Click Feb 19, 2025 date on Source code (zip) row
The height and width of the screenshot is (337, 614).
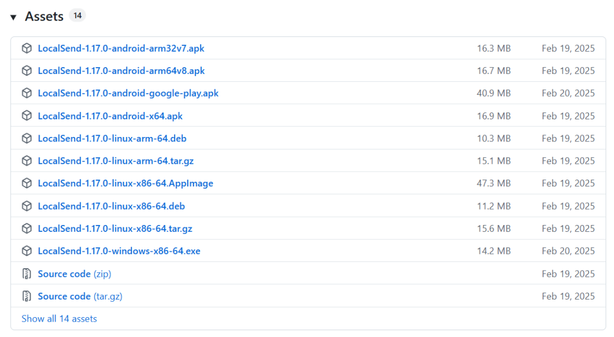pos(568,273)
